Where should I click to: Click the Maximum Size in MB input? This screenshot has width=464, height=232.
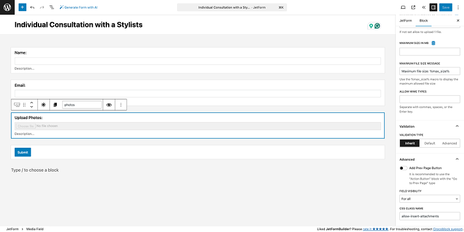pos(430,52)
